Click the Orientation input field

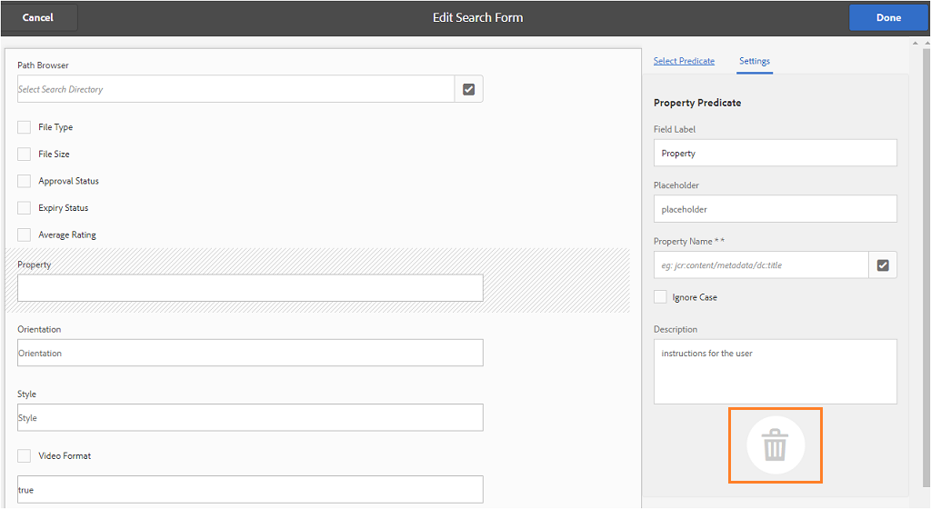point(250,353)
